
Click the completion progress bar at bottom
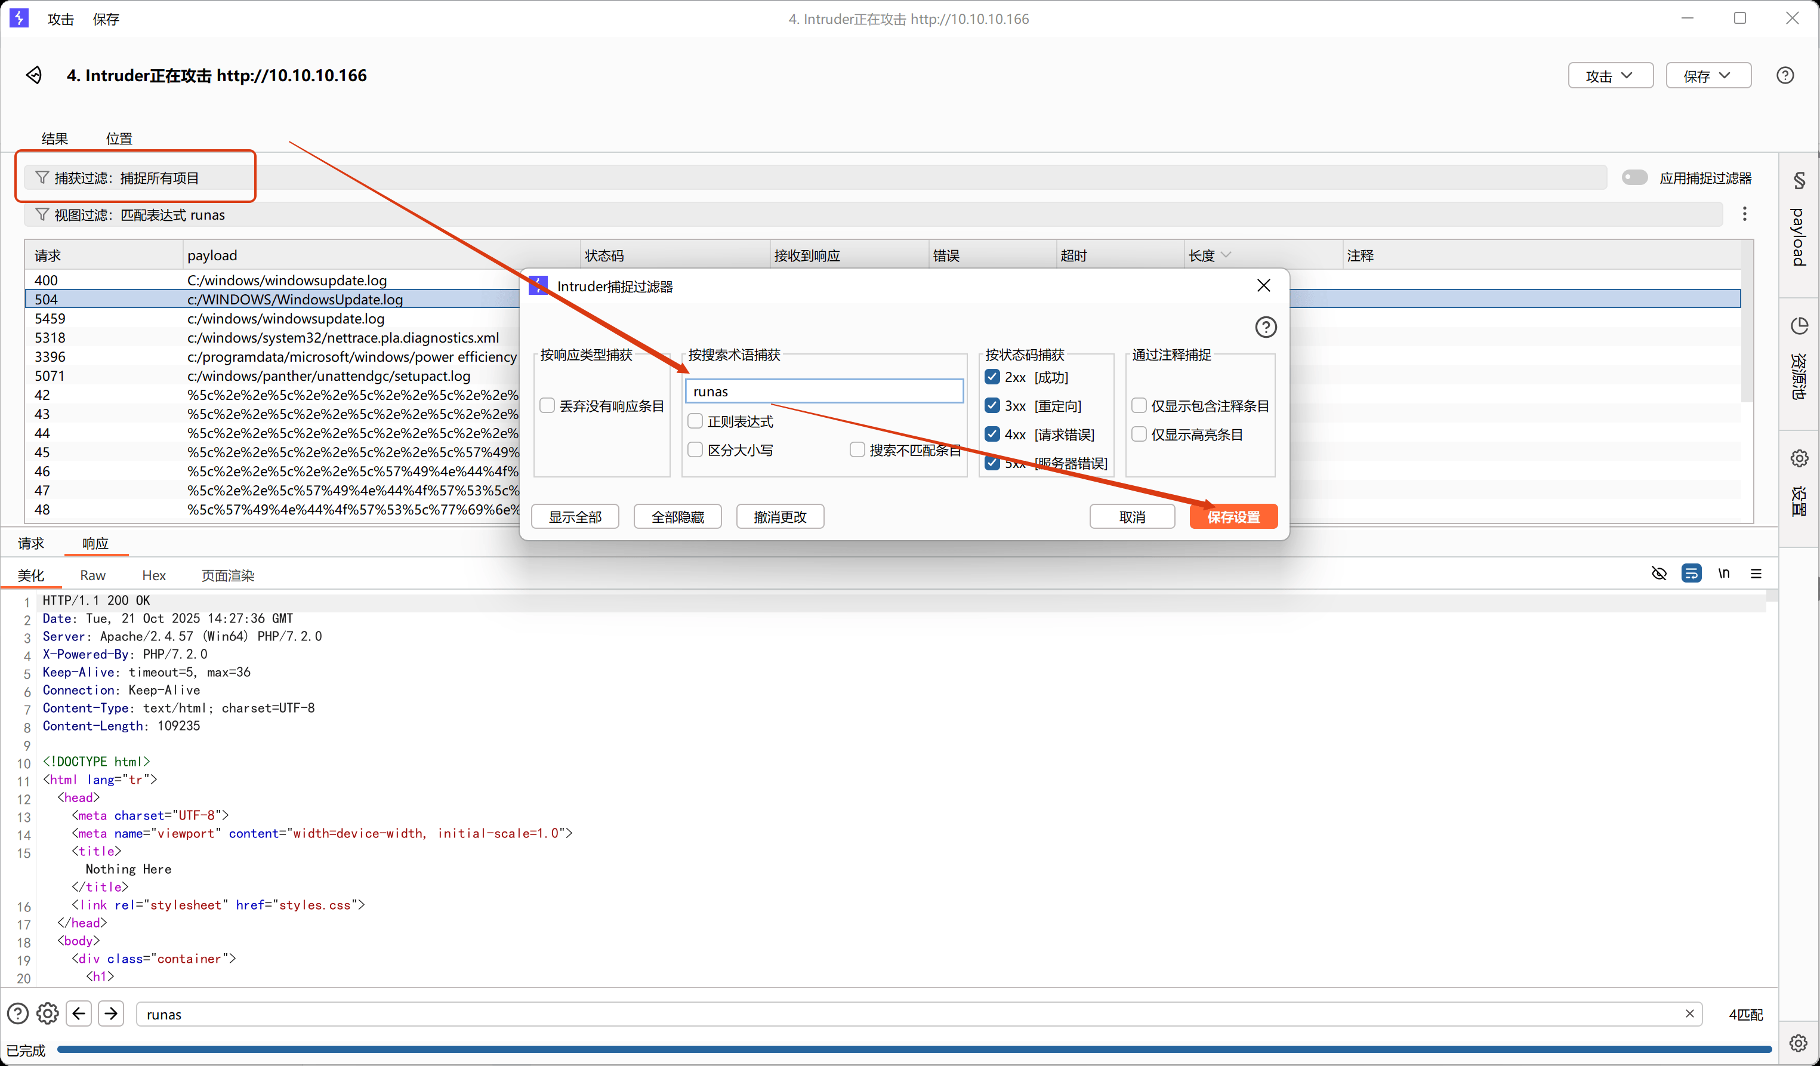point(910,1049)
